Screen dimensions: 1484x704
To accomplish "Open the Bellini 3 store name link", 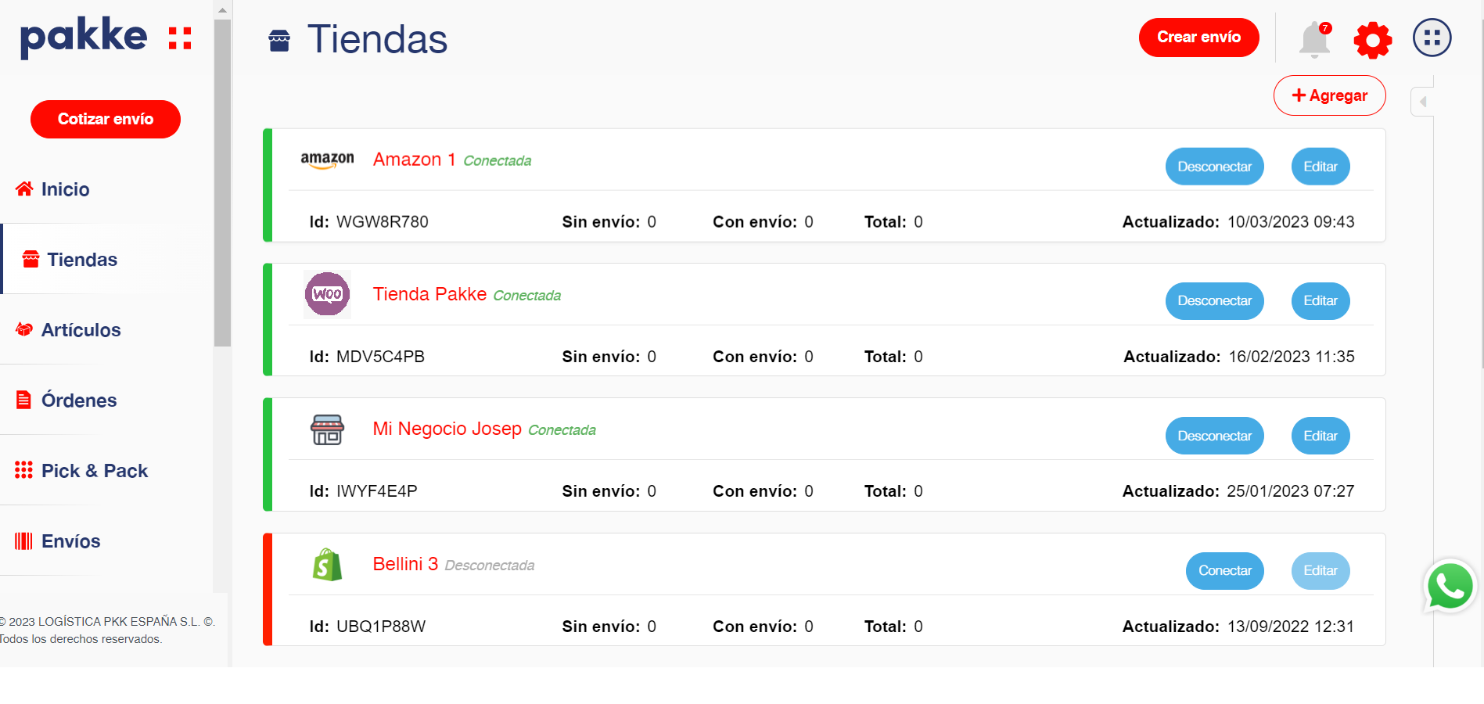I will (x=405, y=564).
